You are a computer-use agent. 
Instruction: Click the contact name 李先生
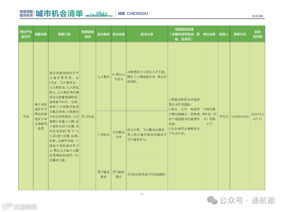tap(224, 117)
